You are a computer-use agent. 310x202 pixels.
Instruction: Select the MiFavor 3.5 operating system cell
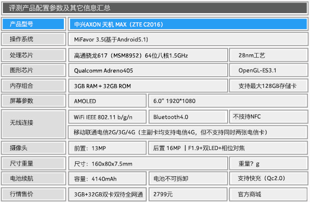pyautogui.click(x=187, y=39)
